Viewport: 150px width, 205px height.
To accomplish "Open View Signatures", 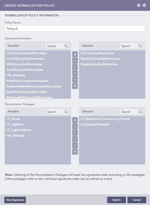I will pyautogui.click(x=15, y=200).
